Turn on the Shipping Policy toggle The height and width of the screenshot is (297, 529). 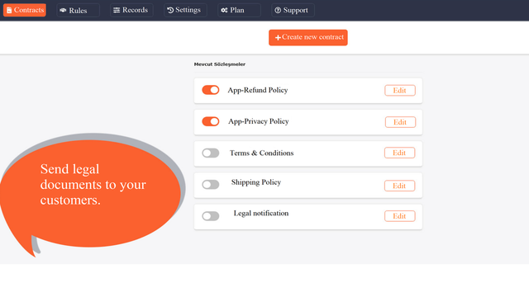click(211, 184)
